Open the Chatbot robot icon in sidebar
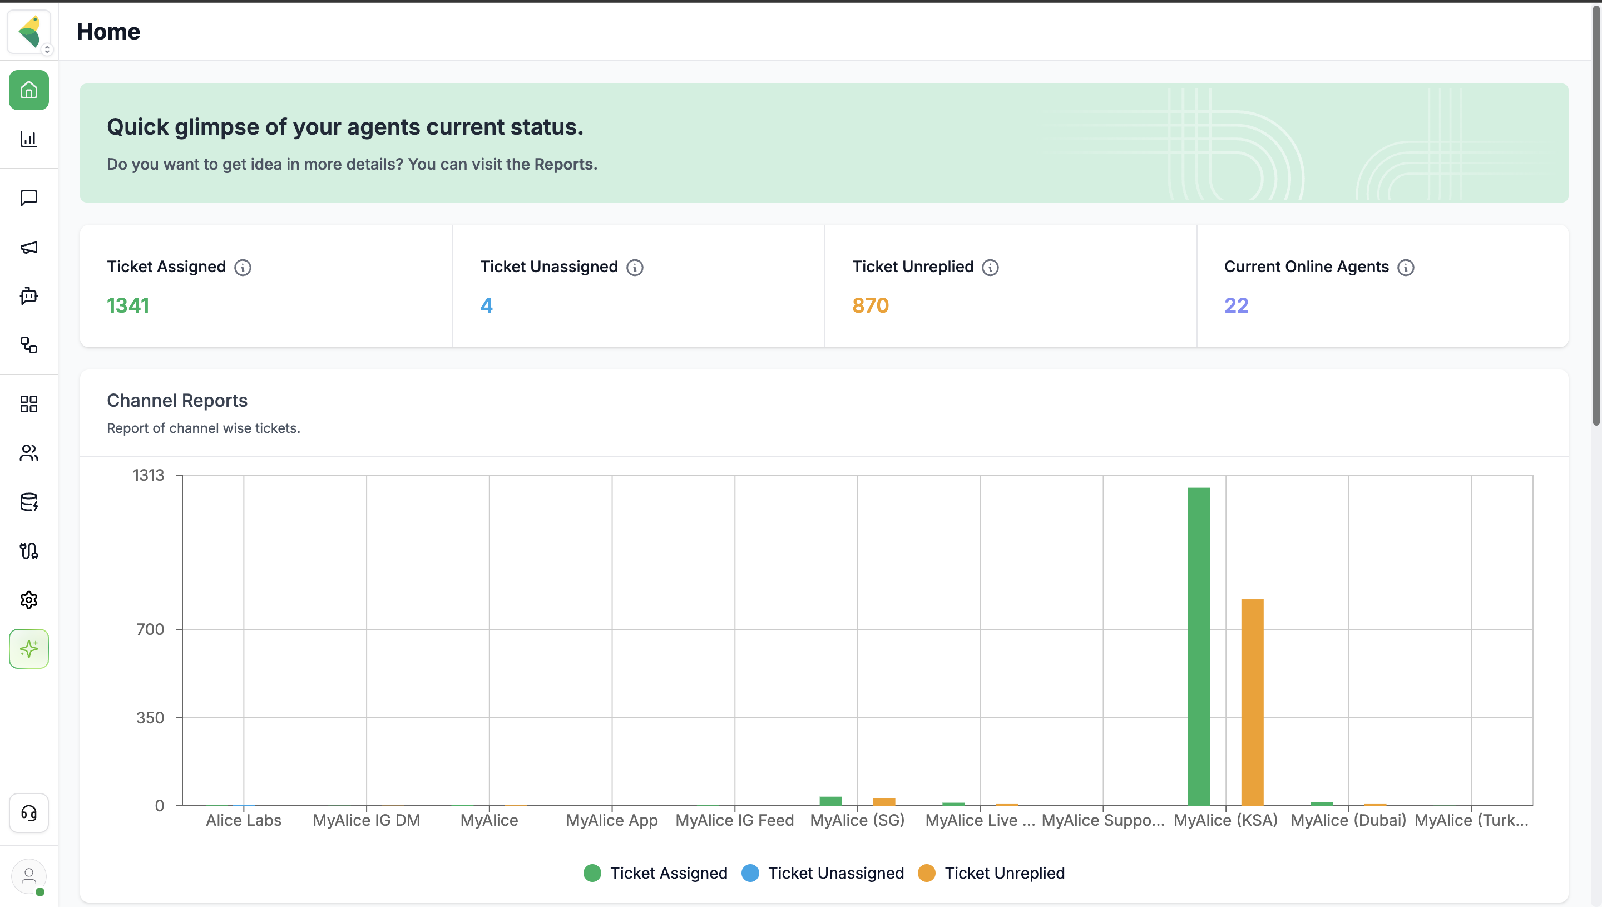 pos(28,296)
